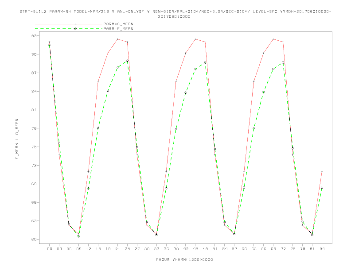This screenshot has height=271, width=351.
Task: Select the chart title starting with STAT-SL1L2
Action: 175,12
